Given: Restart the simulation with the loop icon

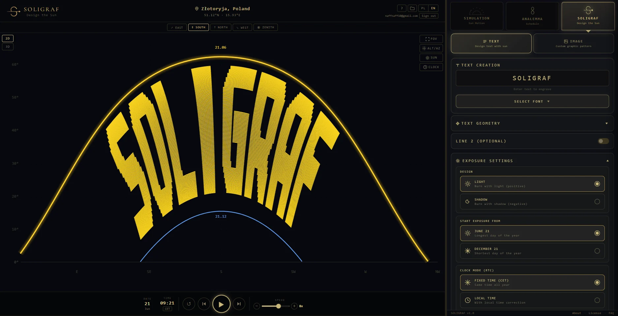Looking at the screenshot, I should [x=189, y=304].
